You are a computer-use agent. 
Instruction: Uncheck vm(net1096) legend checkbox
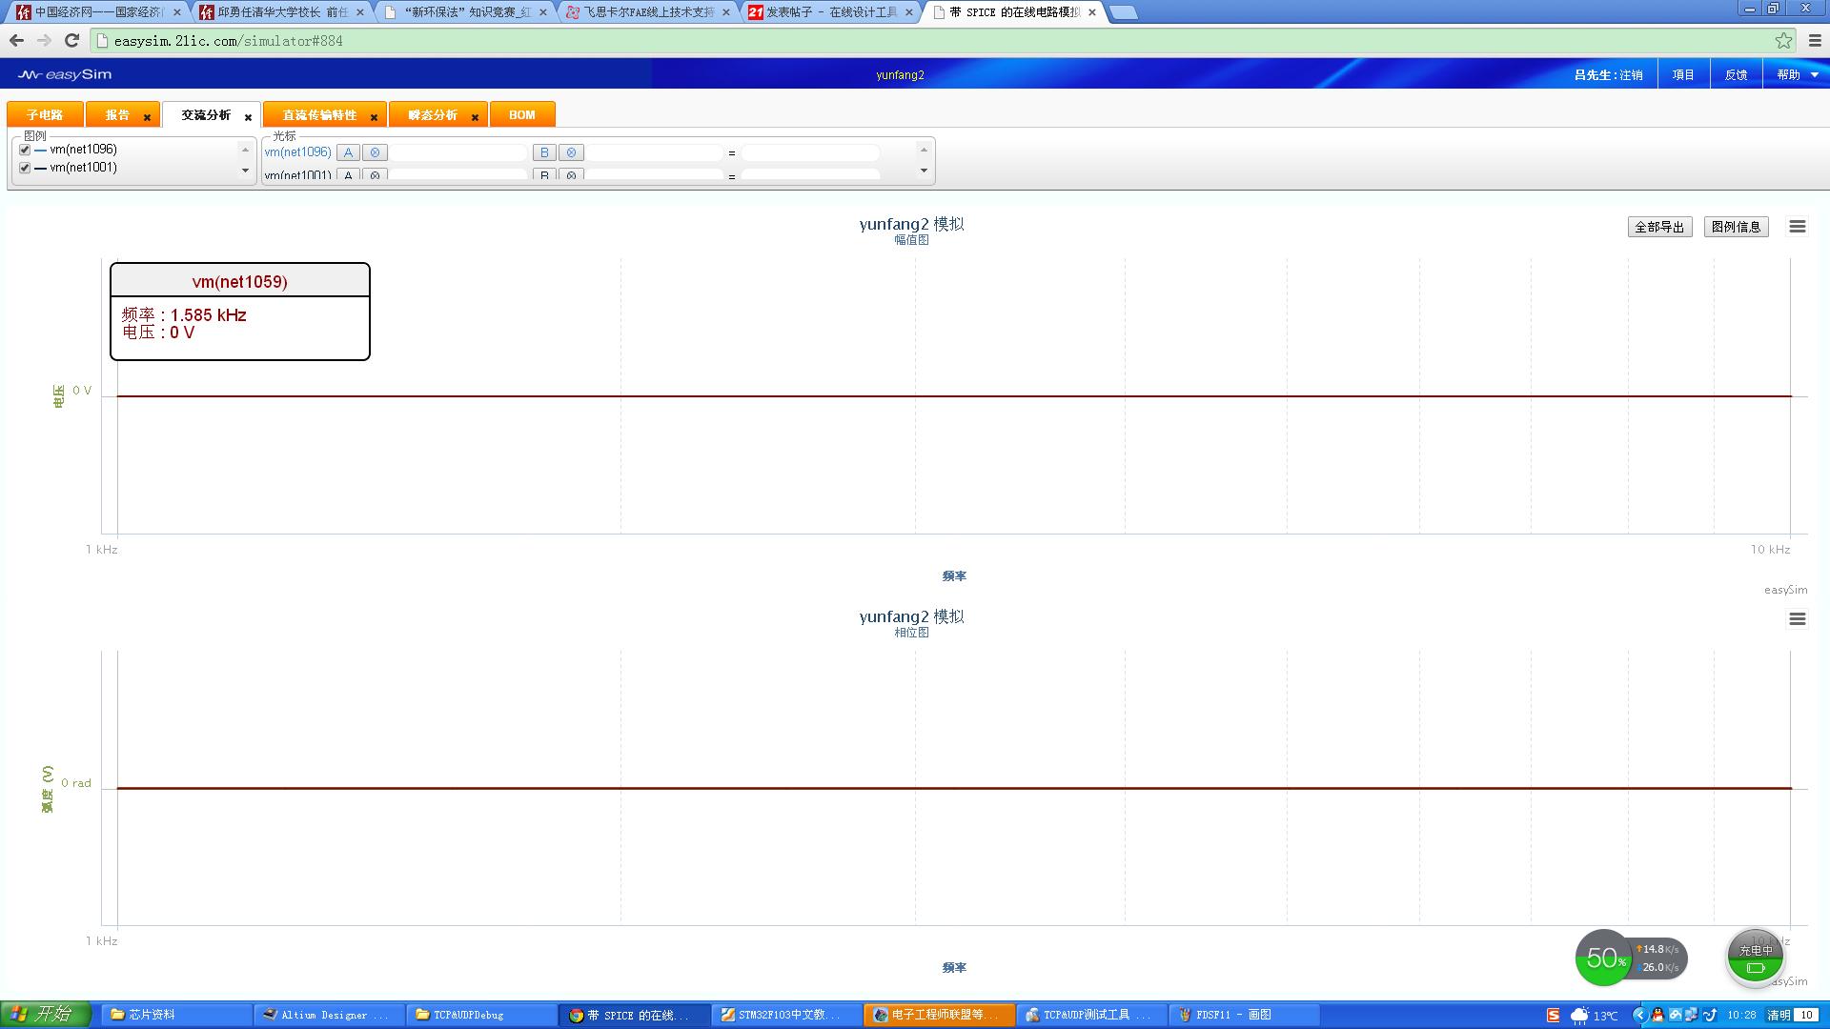(25, 150)
